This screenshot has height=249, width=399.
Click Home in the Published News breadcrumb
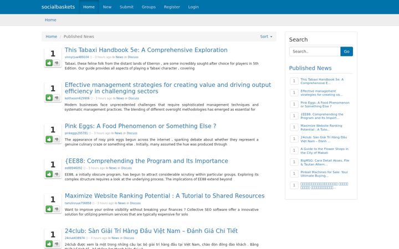[51, 37]
